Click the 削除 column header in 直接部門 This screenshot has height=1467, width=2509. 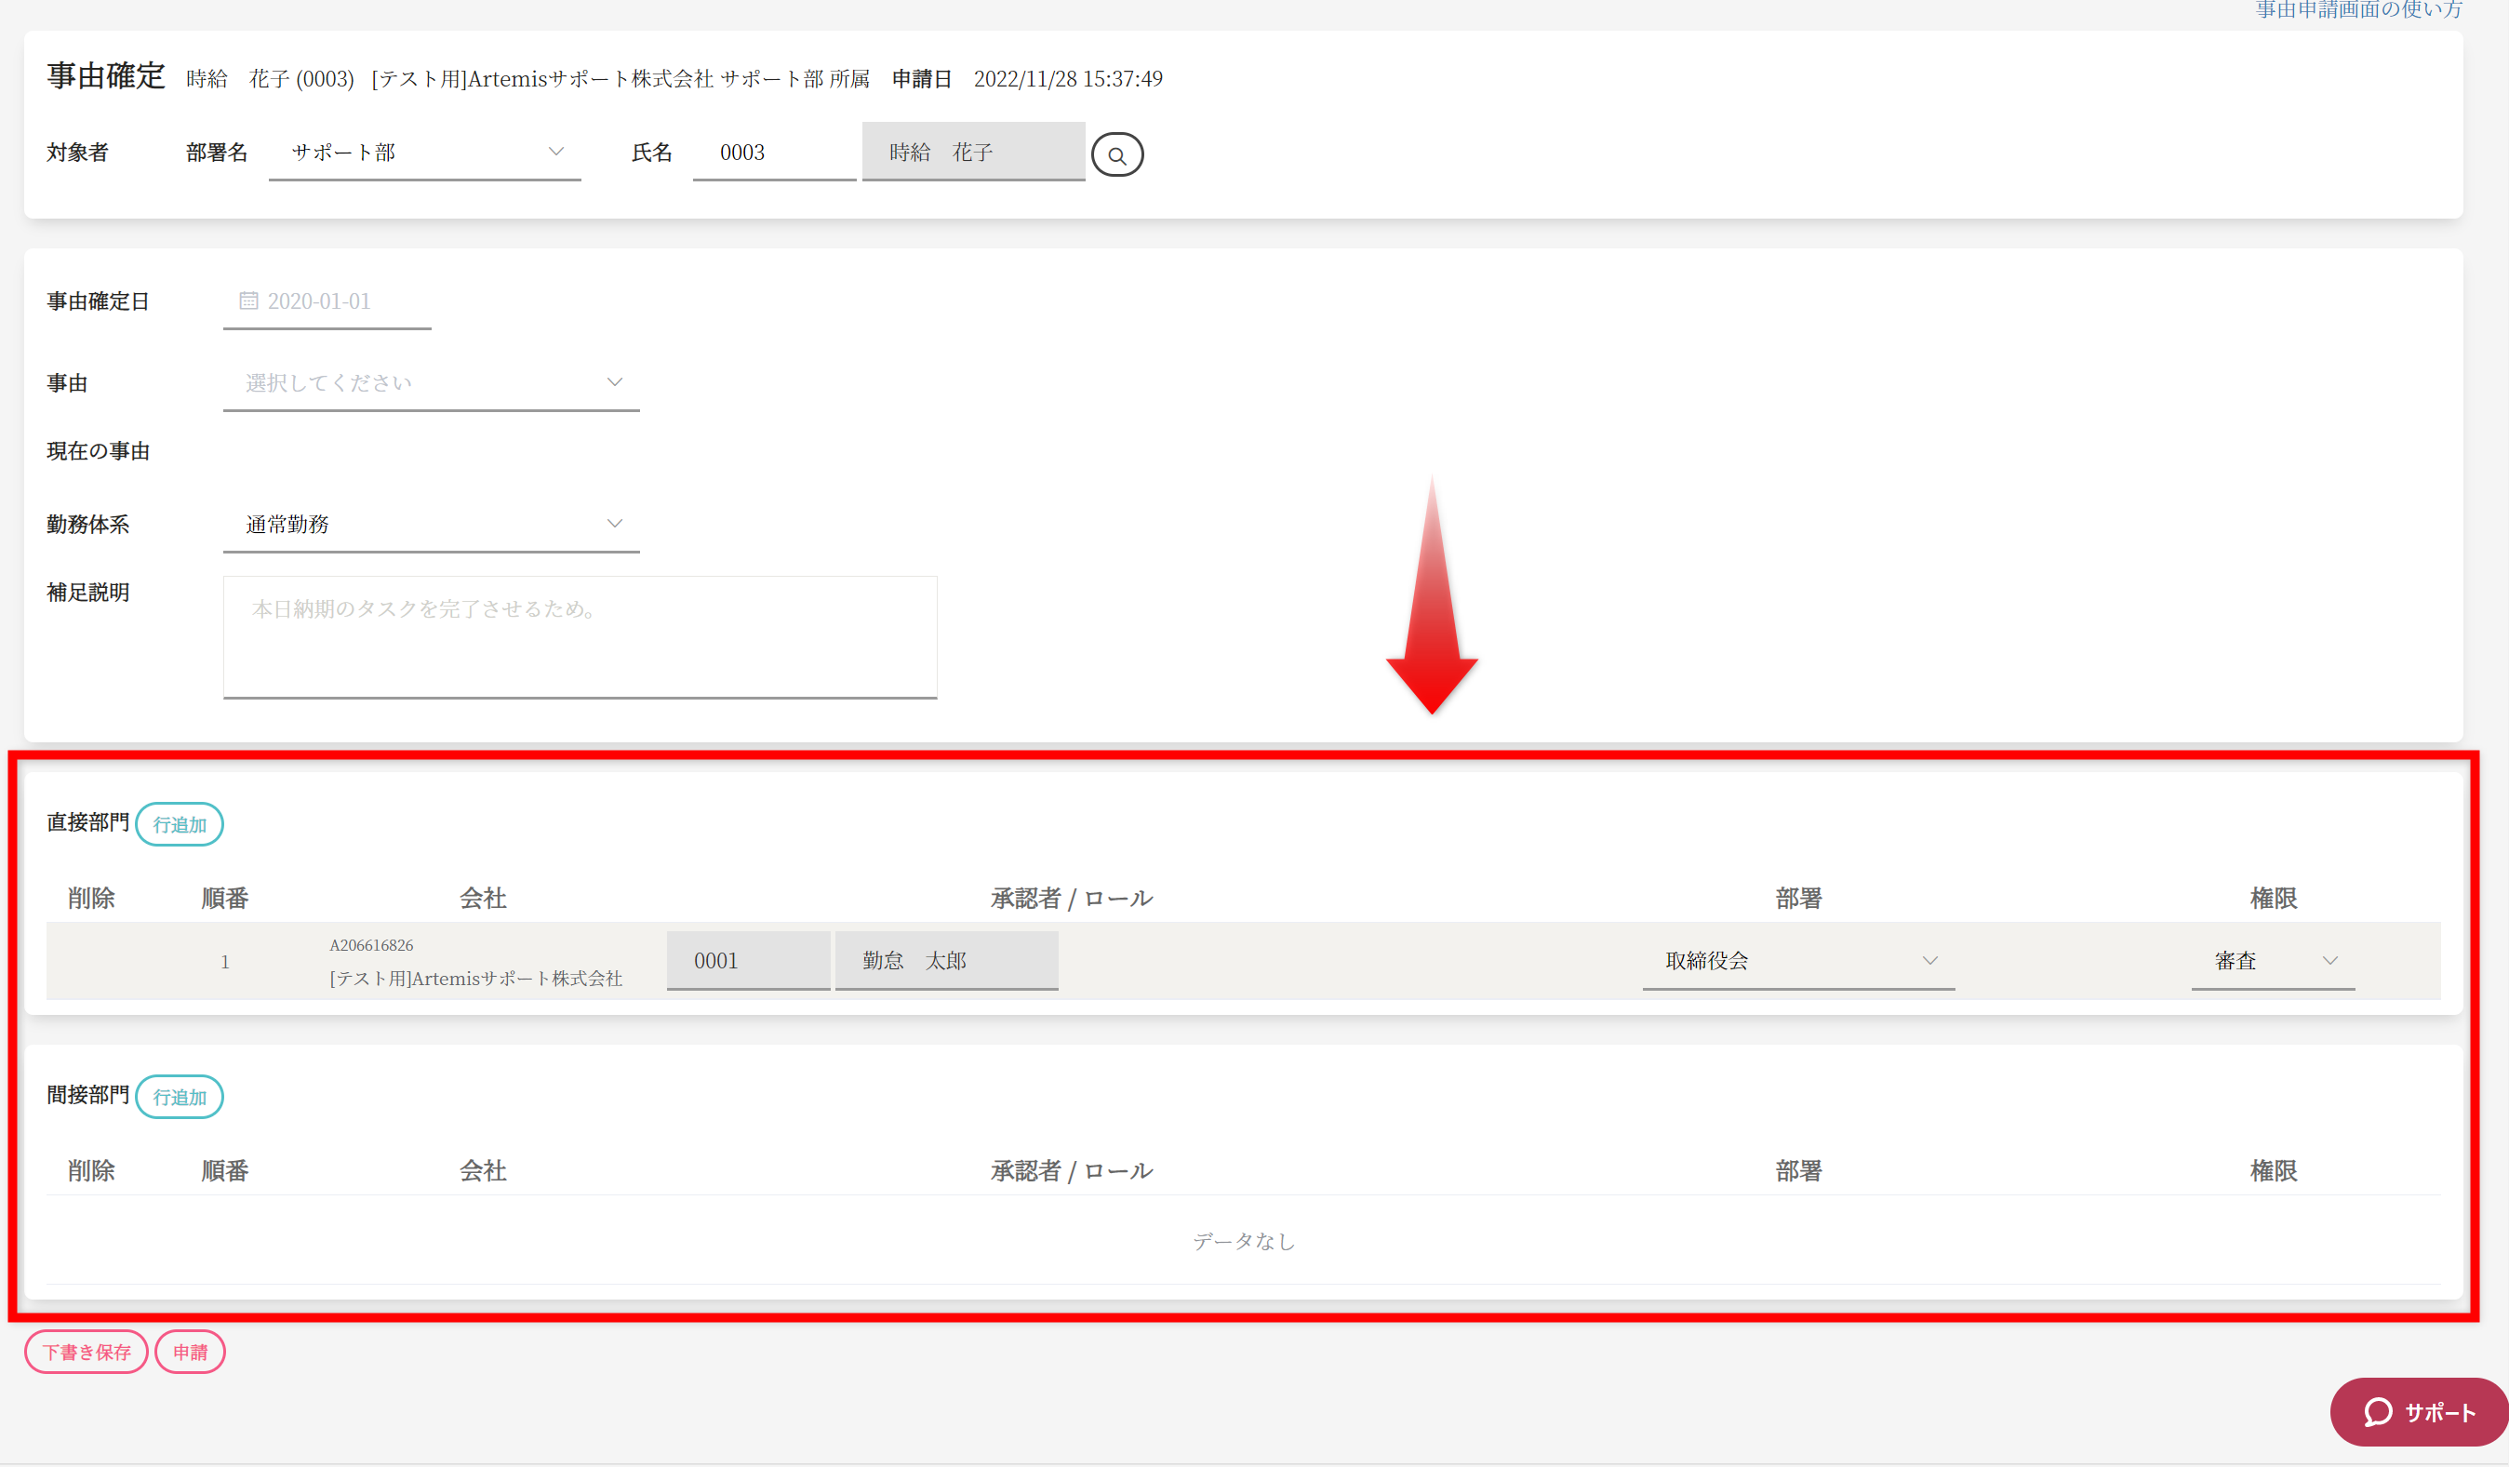pos(90,898)
